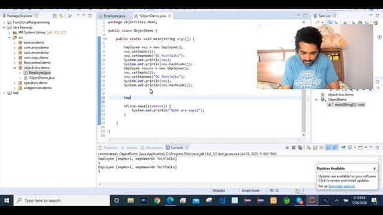Click Writable status bar entry

pos(219,191)
